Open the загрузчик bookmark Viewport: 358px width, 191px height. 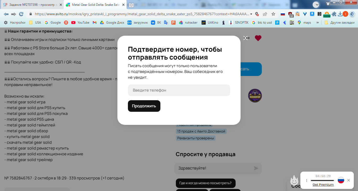[138, 23]
